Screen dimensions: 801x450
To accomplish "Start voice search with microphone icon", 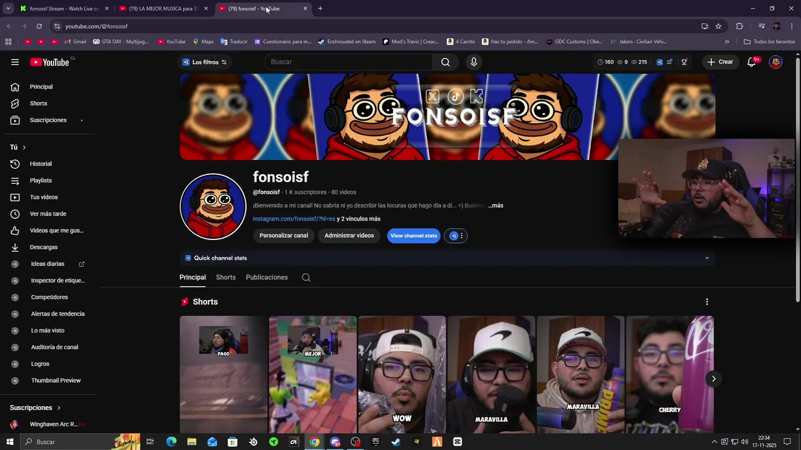I will (474, 62).
